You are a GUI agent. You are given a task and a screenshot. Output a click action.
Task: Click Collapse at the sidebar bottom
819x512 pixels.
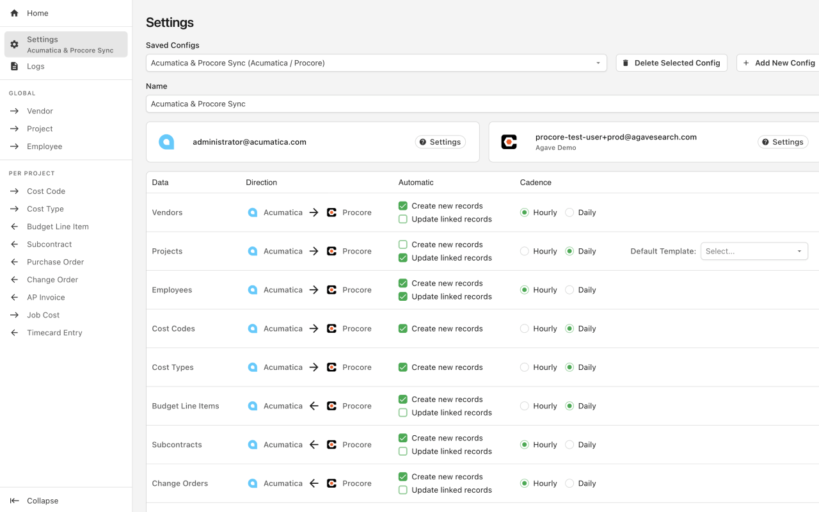point(66,500)
